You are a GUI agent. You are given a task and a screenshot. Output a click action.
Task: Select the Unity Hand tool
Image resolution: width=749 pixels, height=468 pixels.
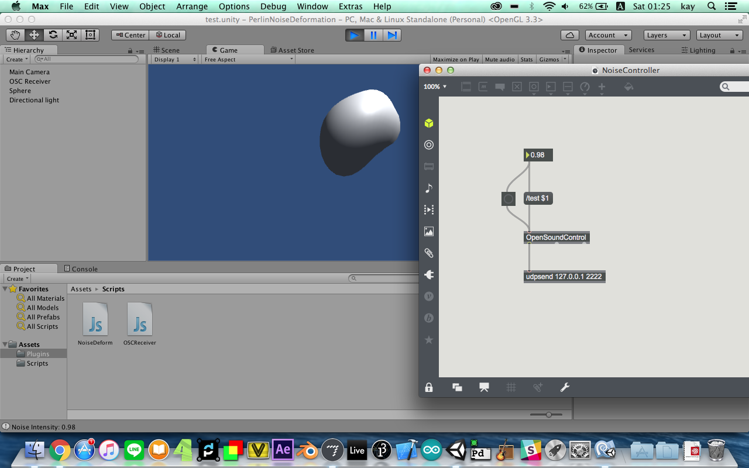pyautogui.click(x=16, y=35)
